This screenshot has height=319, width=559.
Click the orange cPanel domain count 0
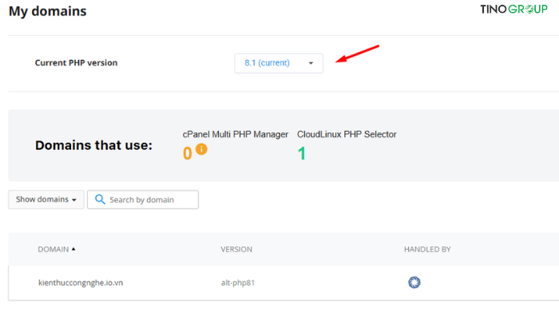pos(188,153)
